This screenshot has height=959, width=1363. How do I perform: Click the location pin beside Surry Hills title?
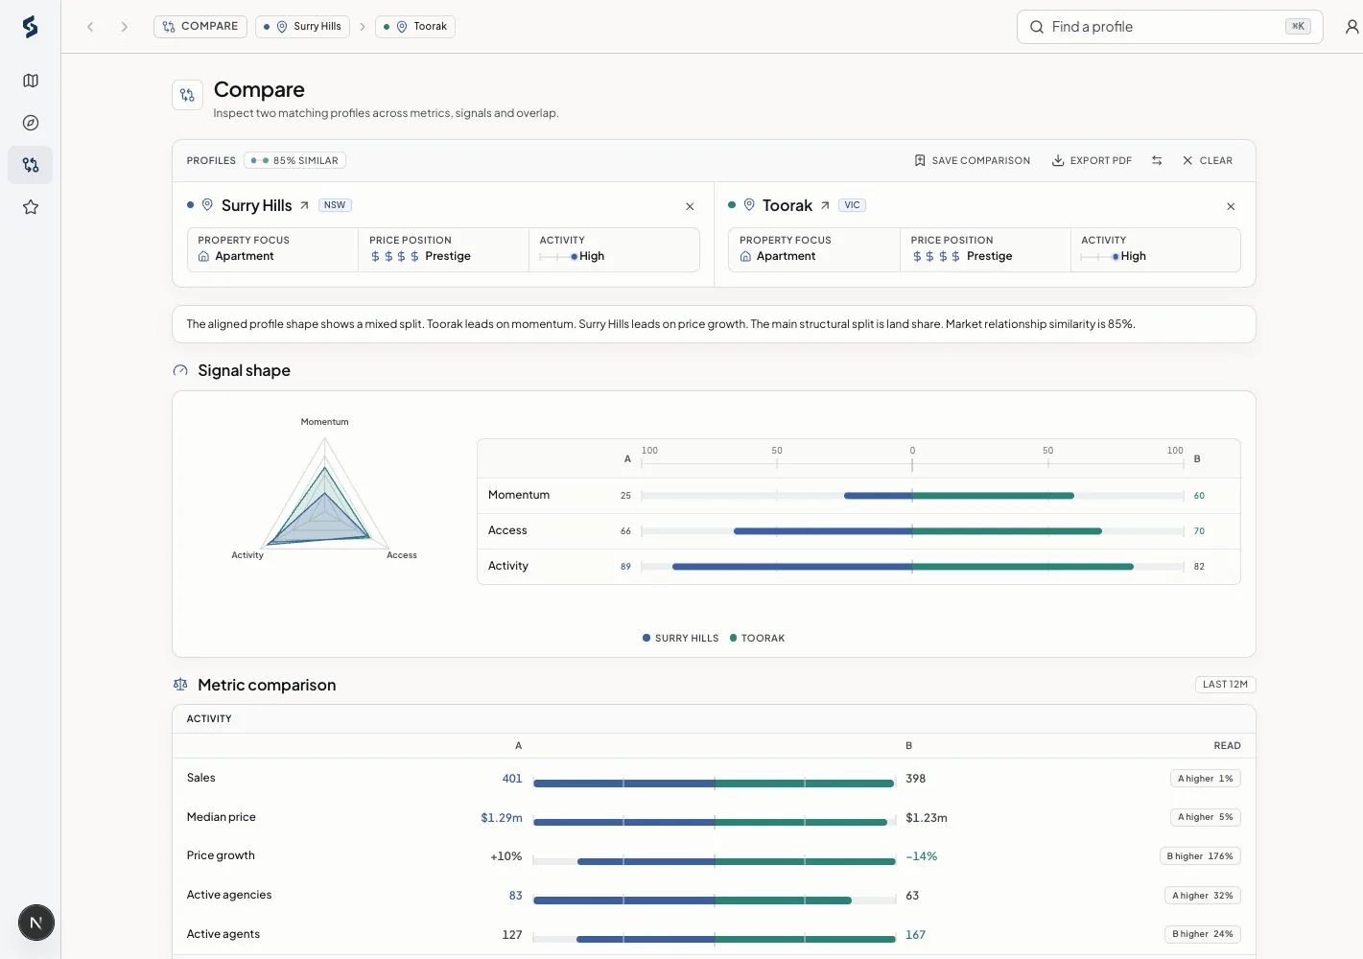207,204
